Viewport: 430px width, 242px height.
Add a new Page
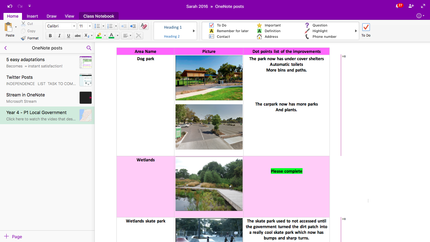[13, 237]
